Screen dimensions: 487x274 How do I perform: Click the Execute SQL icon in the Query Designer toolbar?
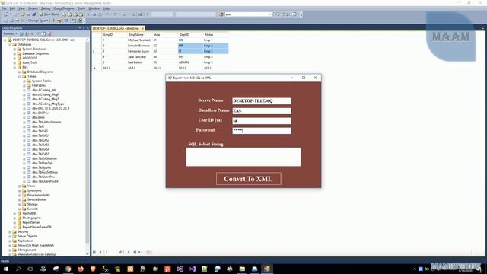pos(53,21)
